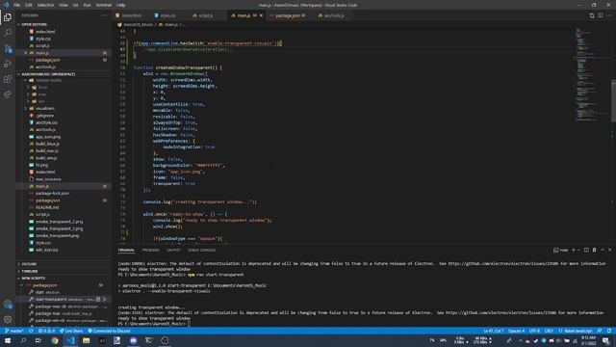Close the main.js editor tab
Screen dimensions: 616x347
point(261,15)
